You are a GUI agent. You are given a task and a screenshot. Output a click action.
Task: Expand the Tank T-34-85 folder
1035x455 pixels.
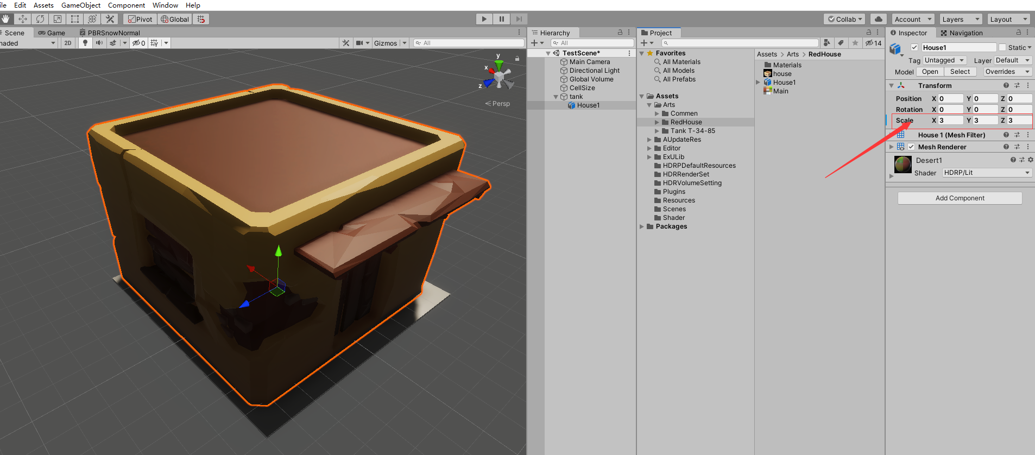tap(657, 131)
